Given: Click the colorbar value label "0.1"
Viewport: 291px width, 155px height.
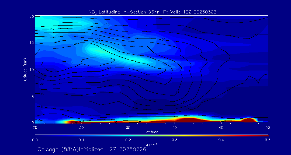Looking at the screenshot, I should (81, 140).
